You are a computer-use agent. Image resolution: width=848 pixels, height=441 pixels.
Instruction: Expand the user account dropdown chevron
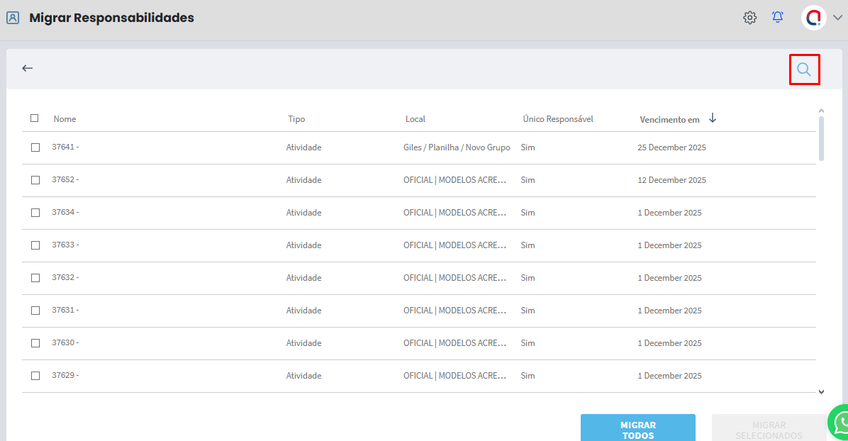[837, 18]
